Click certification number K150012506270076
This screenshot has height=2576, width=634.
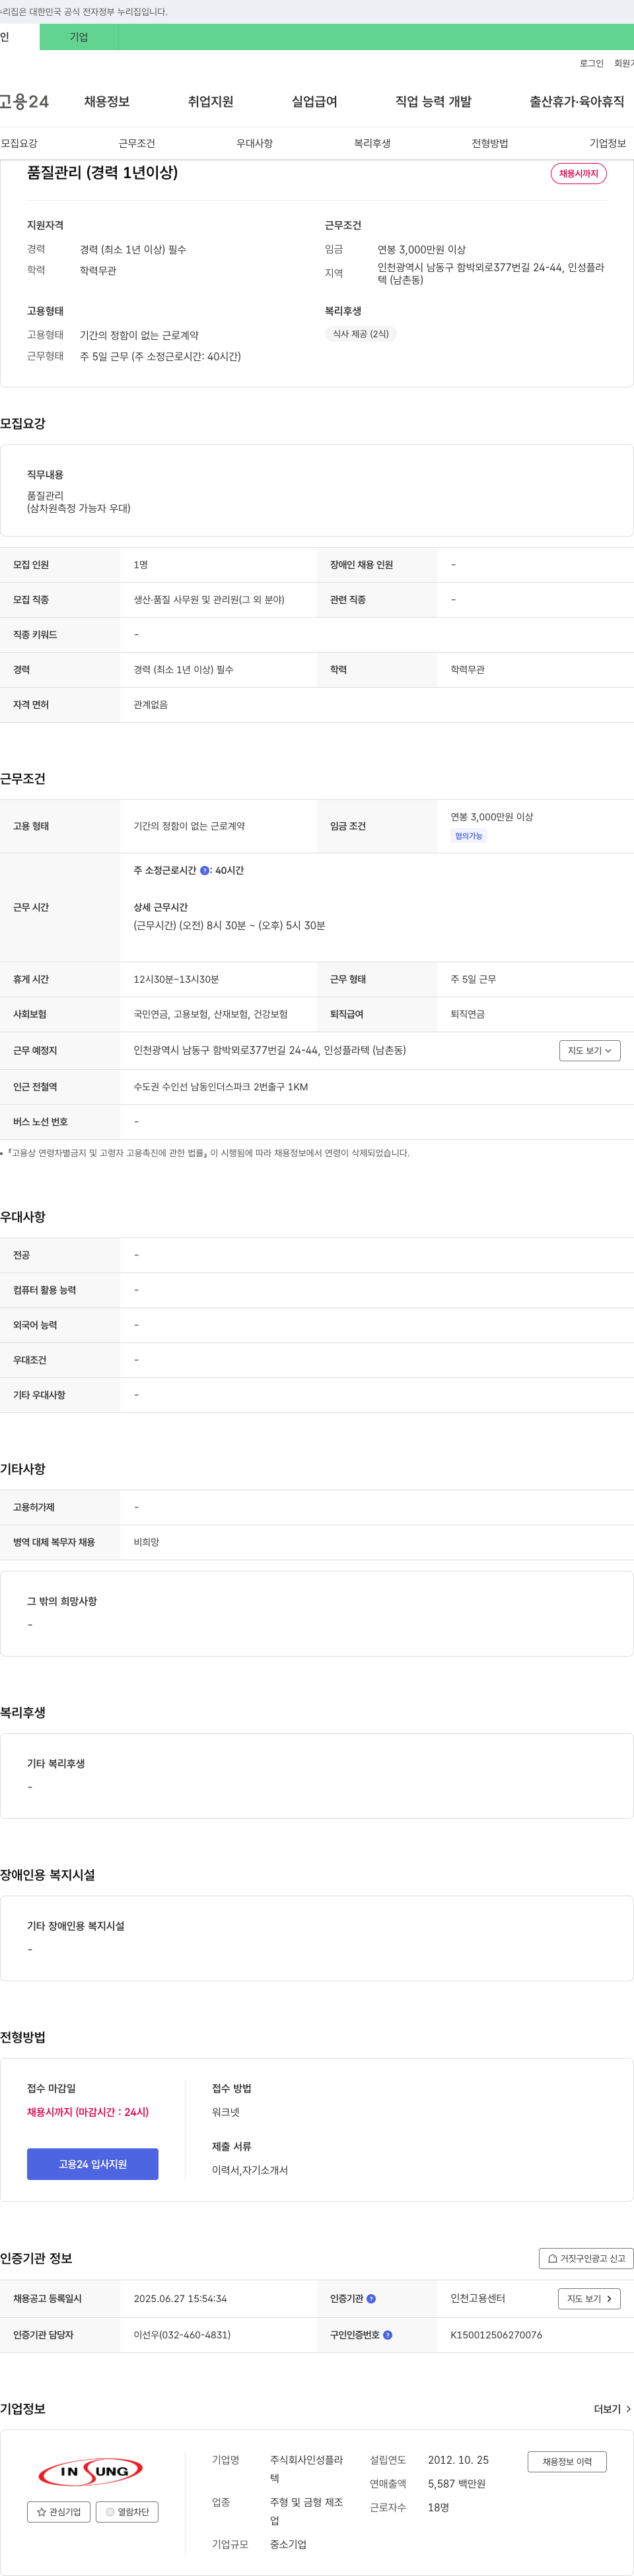[496, 2335]
